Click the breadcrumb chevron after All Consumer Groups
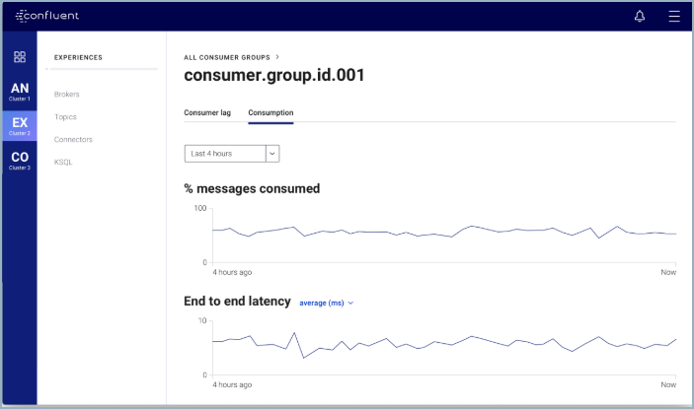The image size is (694, 409). point(277,57)
